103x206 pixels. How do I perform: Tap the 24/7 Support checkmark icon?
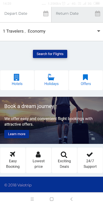coord(90,154)
